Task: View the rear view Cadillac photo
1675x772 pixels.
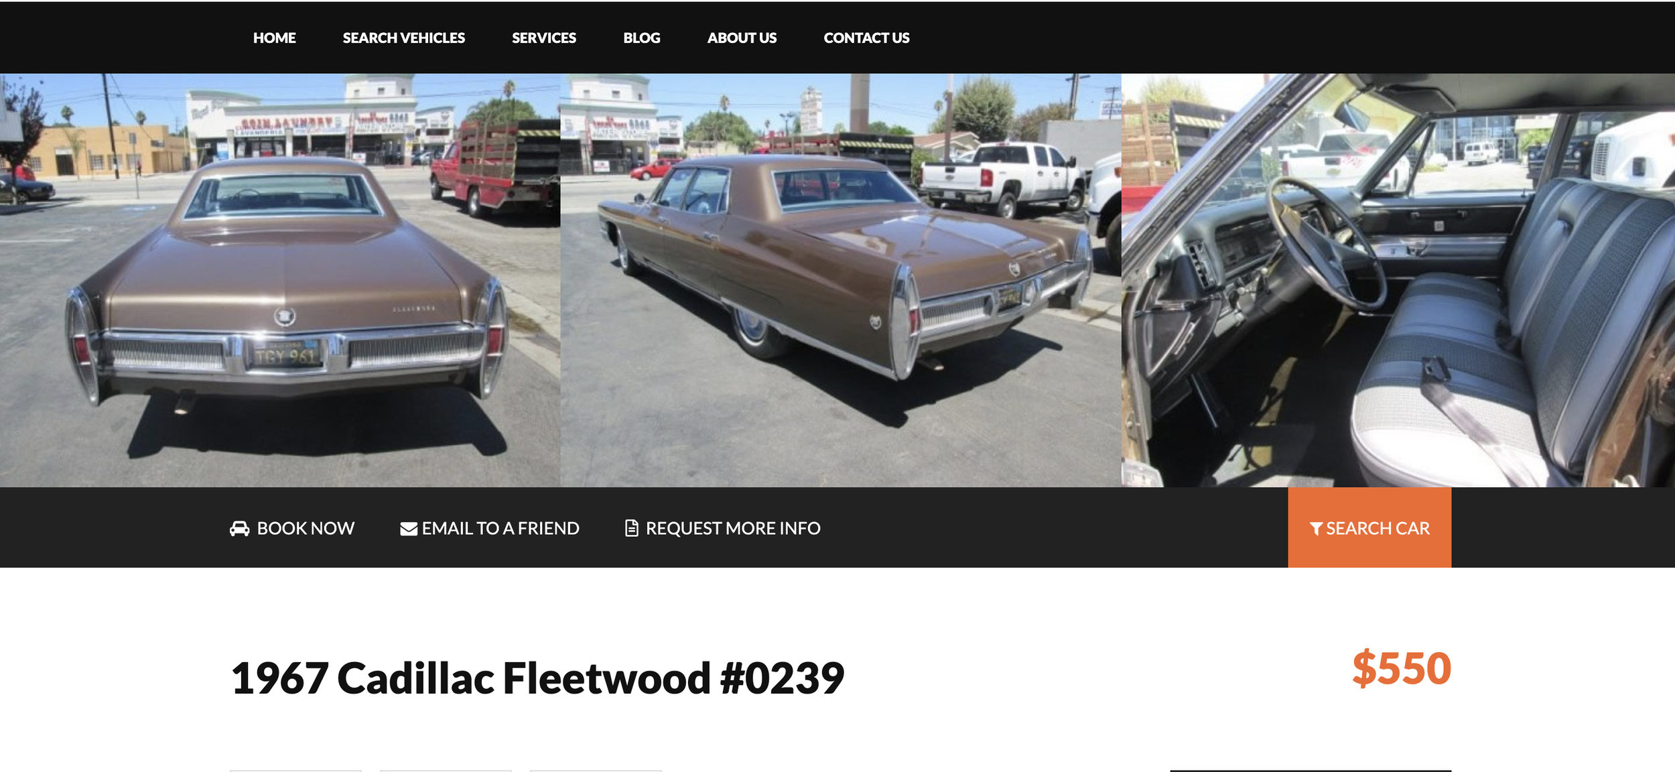Action: point(280,280)
